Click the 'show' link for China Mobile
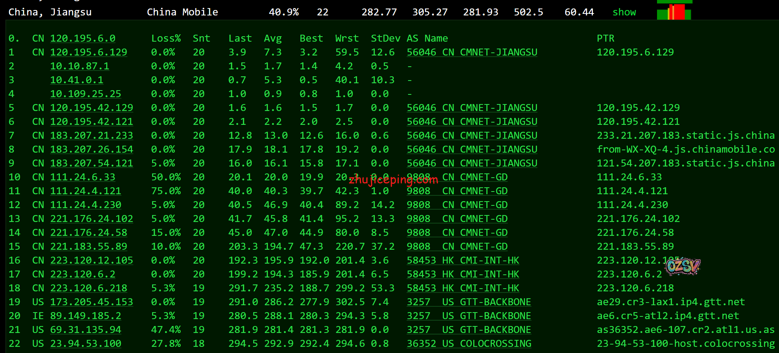The image size is (779, 353). [624, 12]
